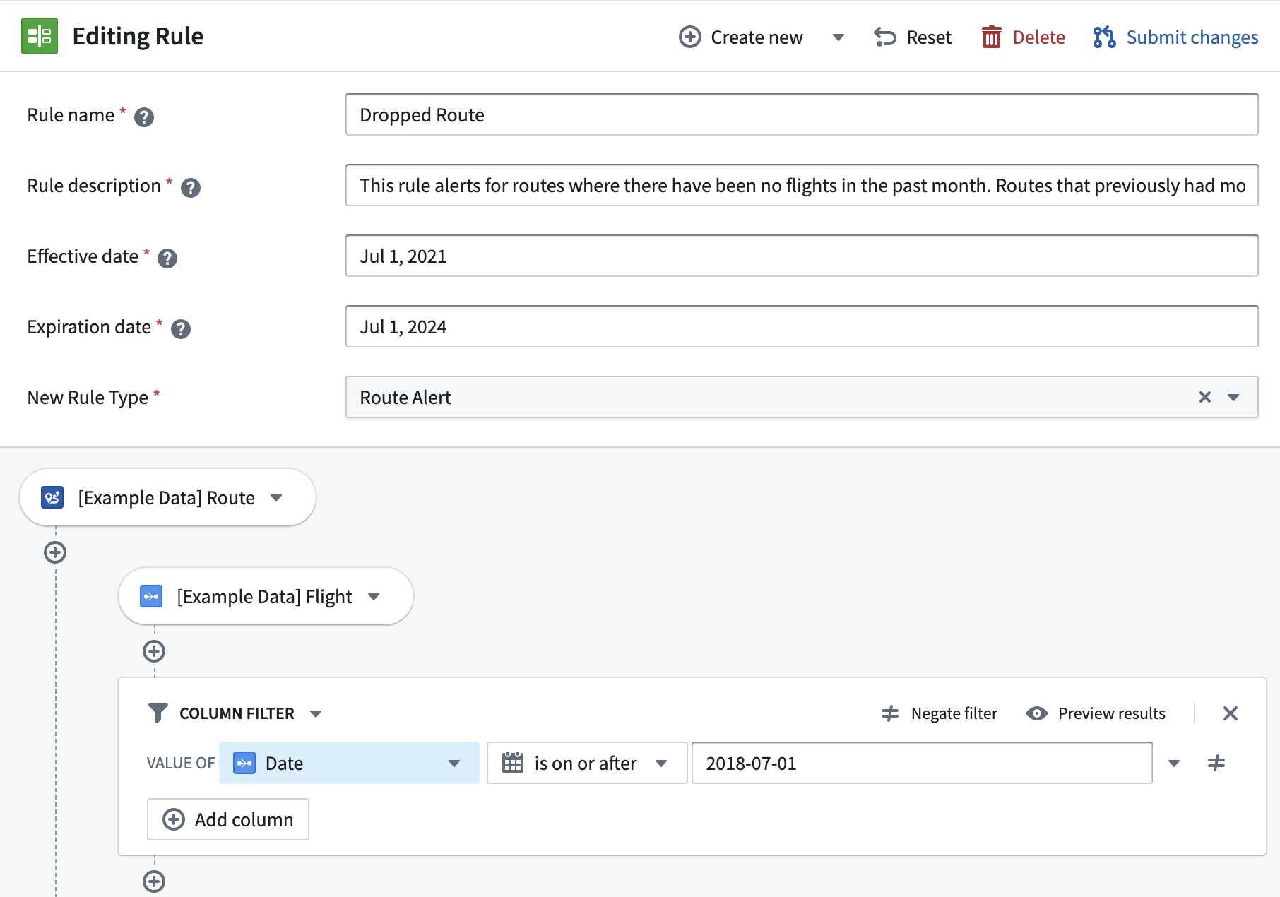The height and width of the screenshot is (897, 1280).
Task: Open the COLUMN FILTER type dropdown
Action: [x=316, y=714]
